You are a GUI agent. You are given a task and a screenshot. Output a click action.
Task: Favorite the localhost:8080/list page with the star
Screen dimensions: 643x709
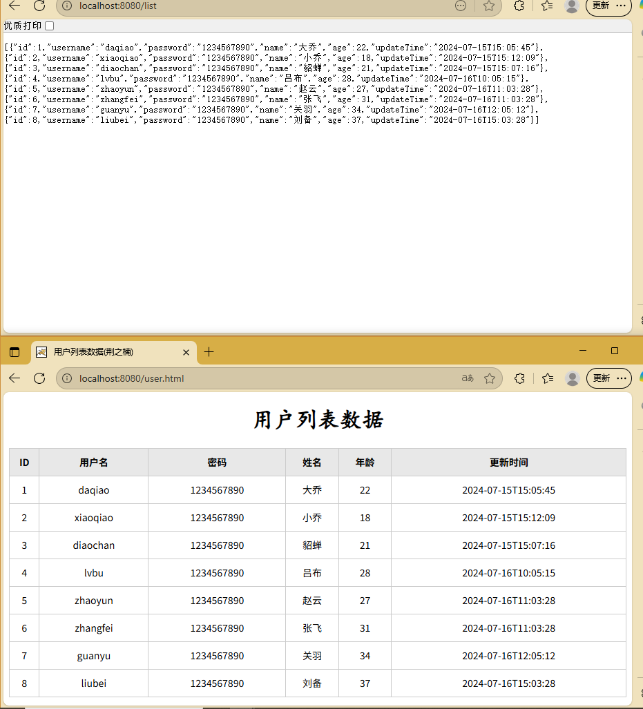489,6
